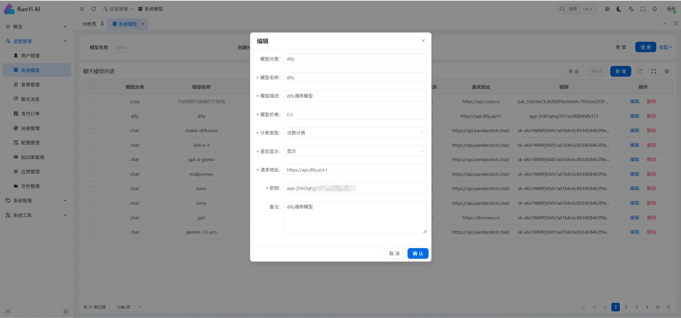
Task: Collapse sidebar with hamburger menu icon
Action: [82, 9]
